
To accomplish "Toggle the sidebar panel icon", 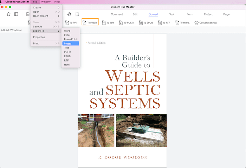I will (16, 14).
